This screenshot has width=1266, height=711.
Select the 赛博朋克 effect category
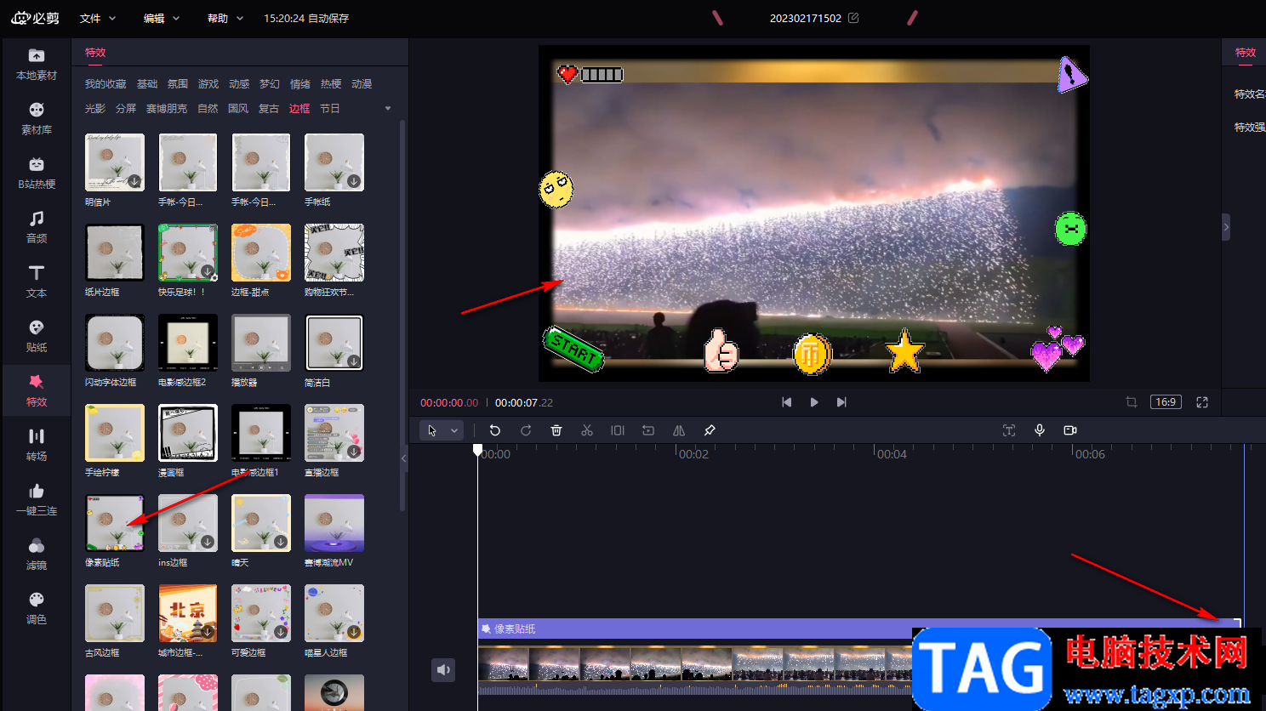(x=167, y=109)
